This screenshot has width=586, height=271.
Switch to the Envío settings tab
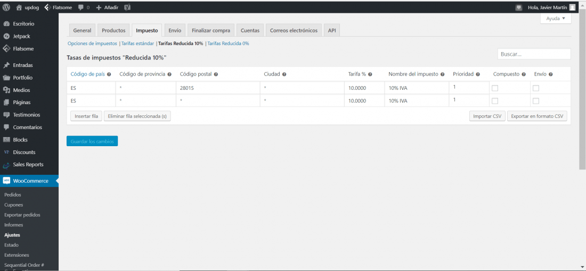175,31
